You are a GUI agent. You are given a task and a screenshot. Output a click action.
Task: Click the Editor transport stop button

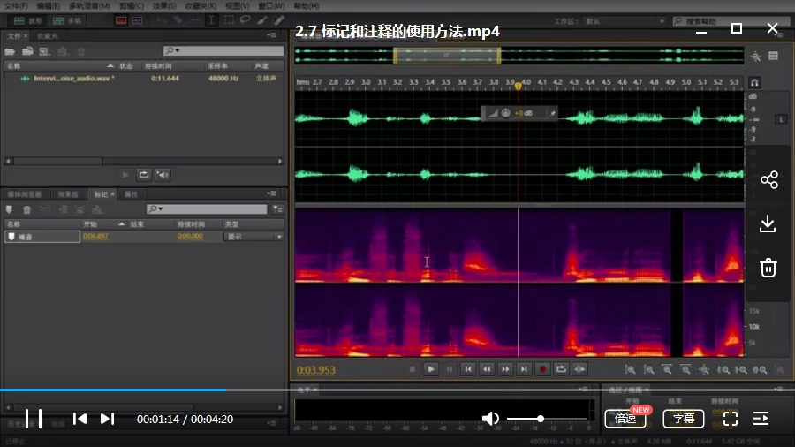click(413, 369)
